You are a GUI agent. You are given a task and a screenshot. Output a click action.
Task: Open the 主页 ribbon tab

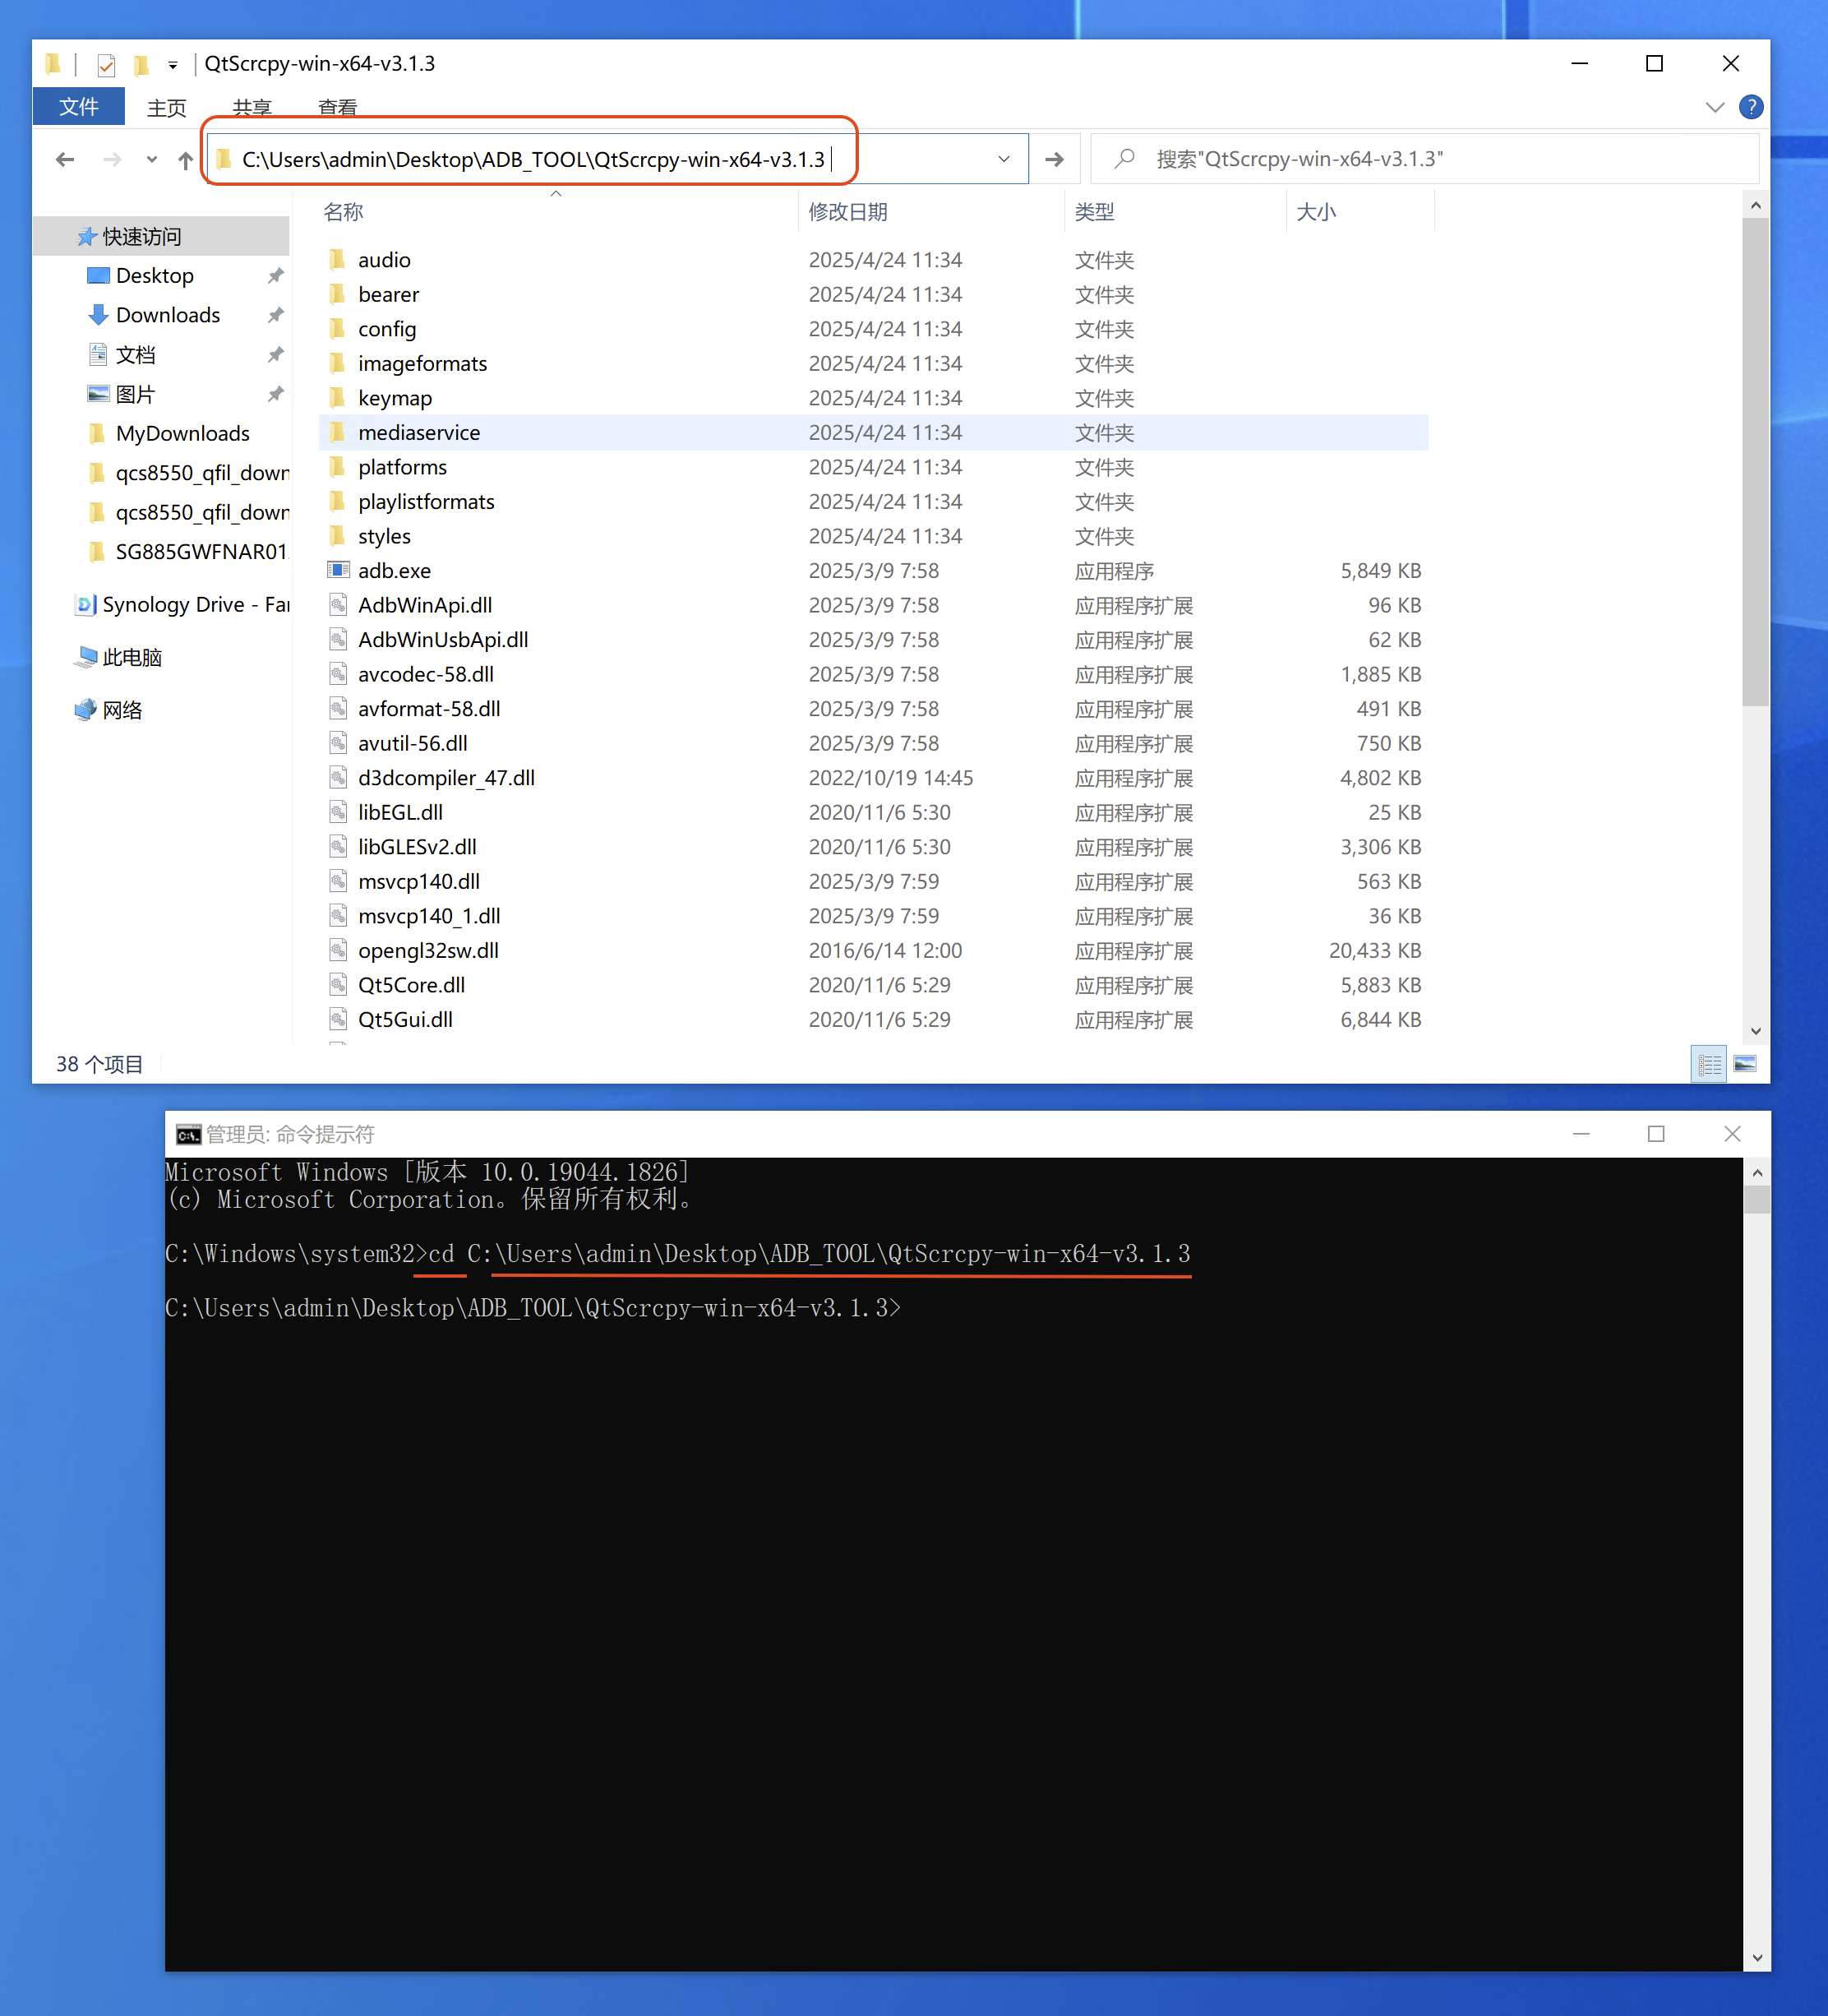coord(167,107)
